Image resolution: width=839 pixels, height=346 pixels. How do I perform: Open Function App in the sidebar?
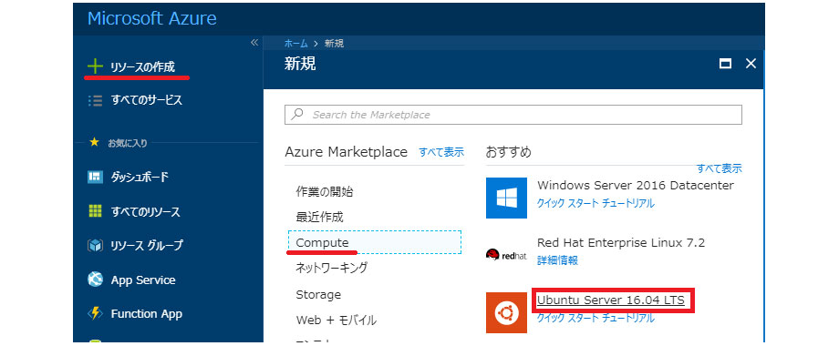click(x=147, y=313)
